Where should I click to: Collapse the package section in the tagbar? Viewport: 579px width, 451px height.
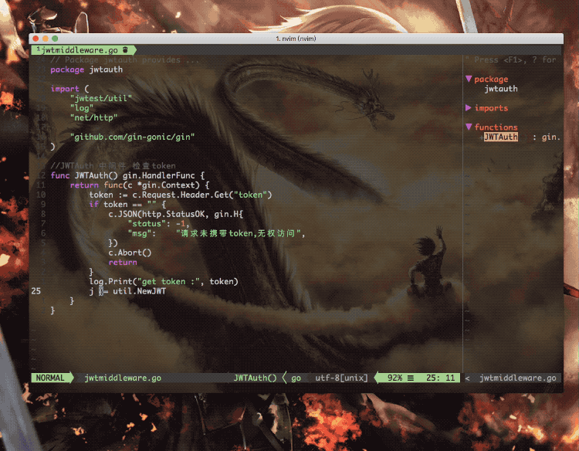point(469,79)
